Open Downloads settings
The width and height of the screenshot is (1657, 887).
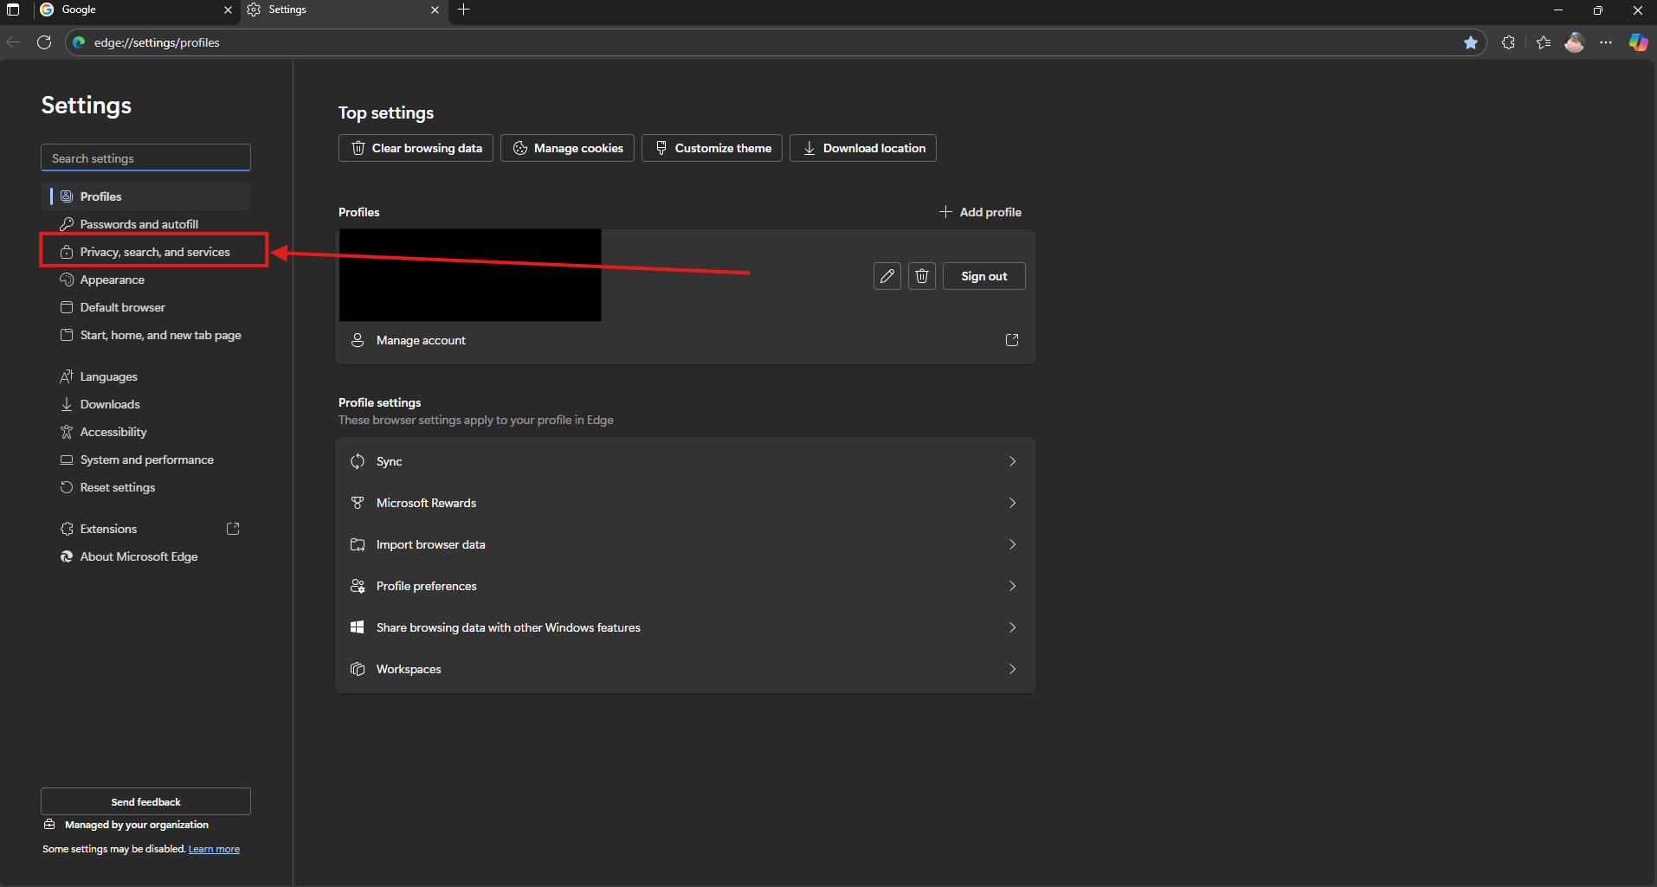145,404
